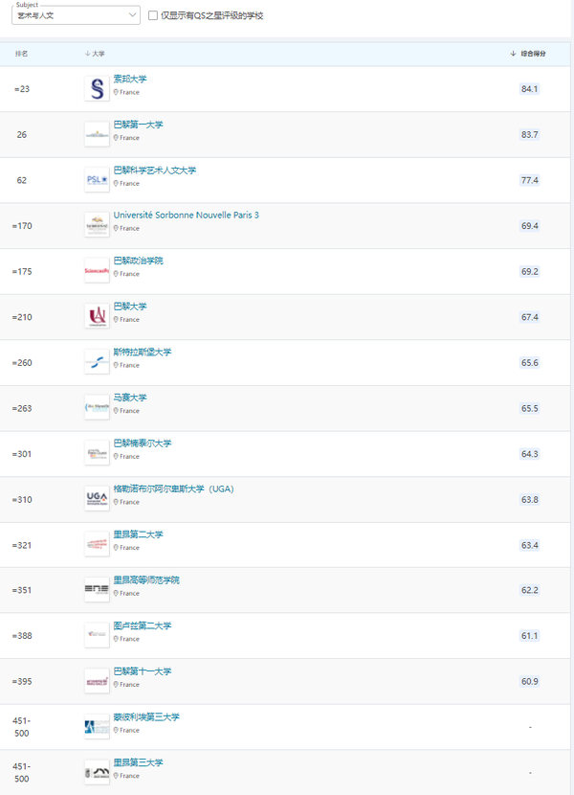Open the 巴黎大学 link
This screenshot has height=795, width=574.
click(x=130, y=307)
